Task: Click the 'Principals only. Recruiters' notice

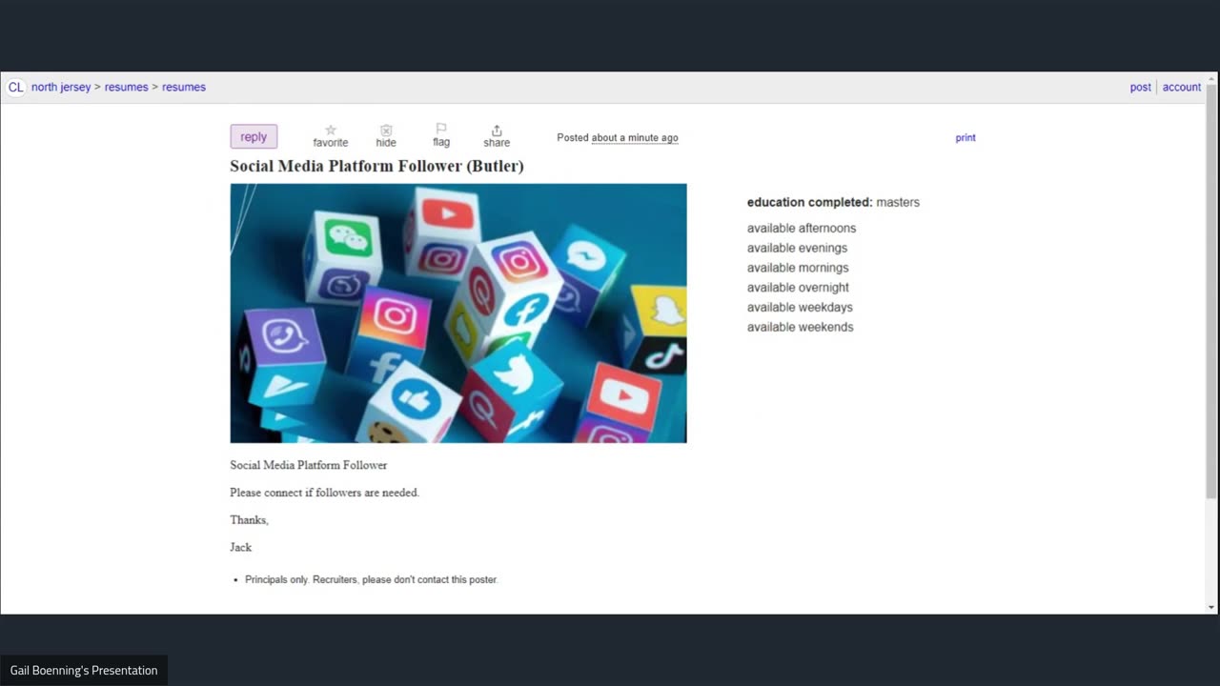Action: [x=372, y=579]
